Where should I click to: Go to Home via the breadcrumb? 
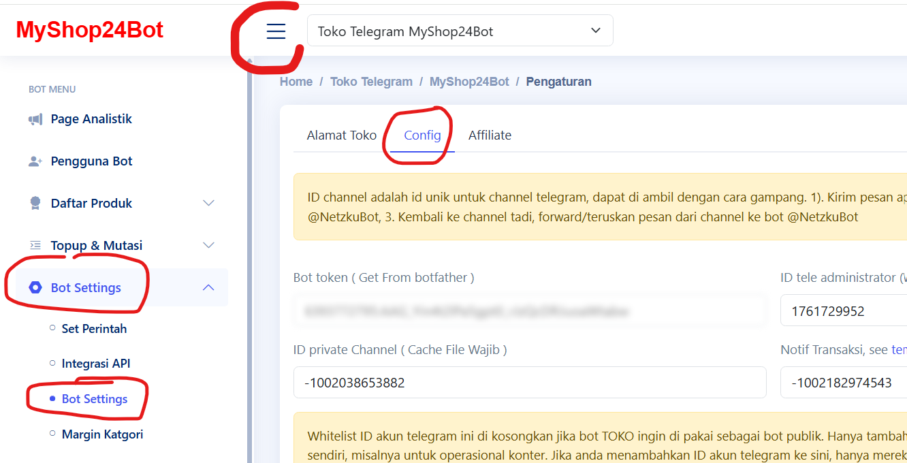pyautogui.click(x=296, y=81)
